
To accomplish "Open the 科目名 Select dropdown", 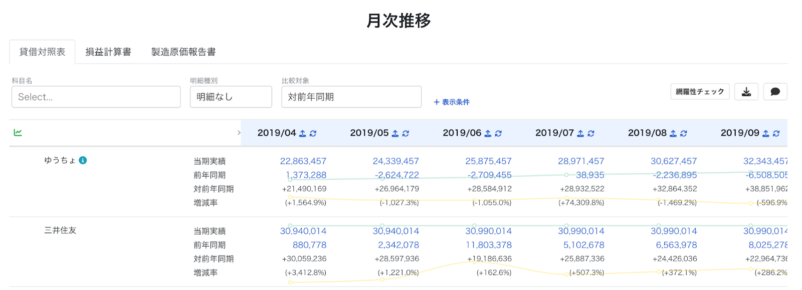I will coord(96,96).
